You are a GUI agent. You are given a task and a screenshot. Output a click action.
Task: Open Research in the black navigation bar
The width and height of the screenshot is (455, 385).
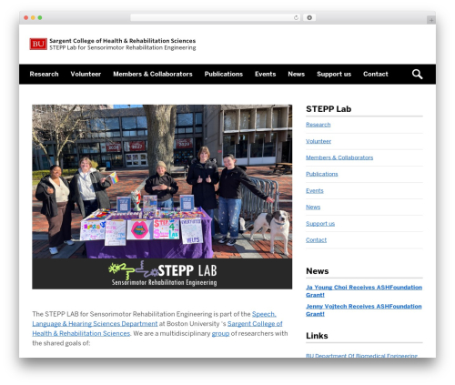44,74
